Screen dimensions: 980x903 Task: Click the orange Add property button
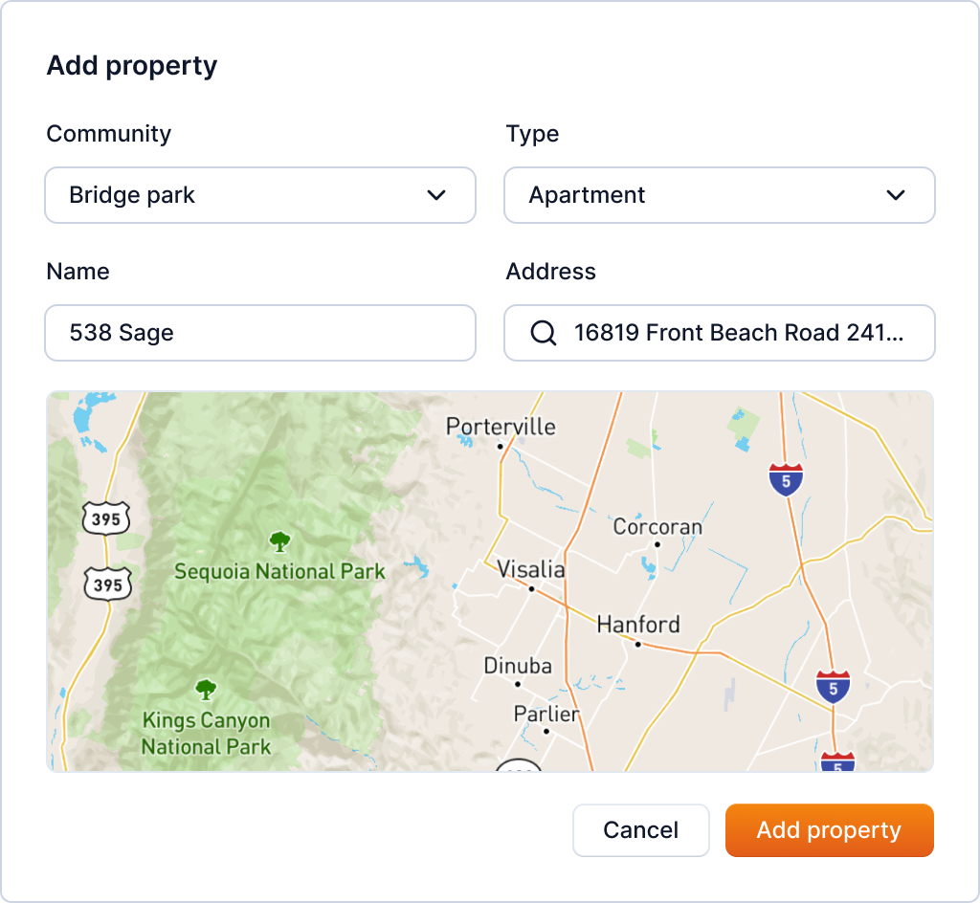[829, 830]
